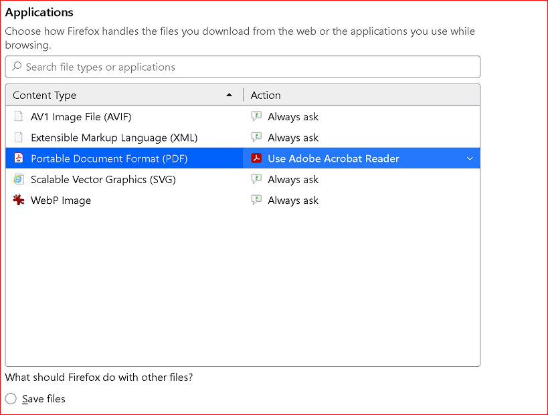The image size is (548, 415).
Task: Click the Adobe Acrobat Reader action icon
Action: point(256,158)
